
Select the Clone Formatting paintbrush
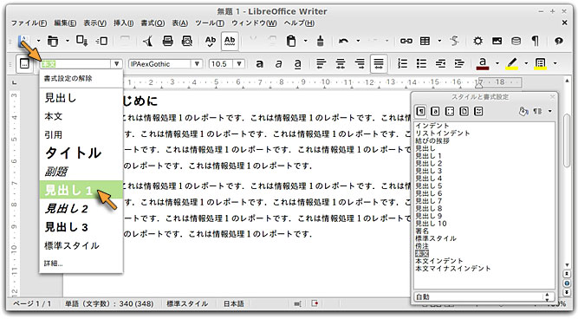(321, 41)
